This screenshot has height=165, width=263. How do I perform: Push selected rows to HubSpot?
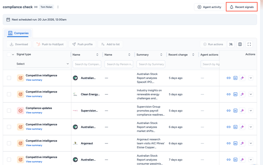pos(50,44)
